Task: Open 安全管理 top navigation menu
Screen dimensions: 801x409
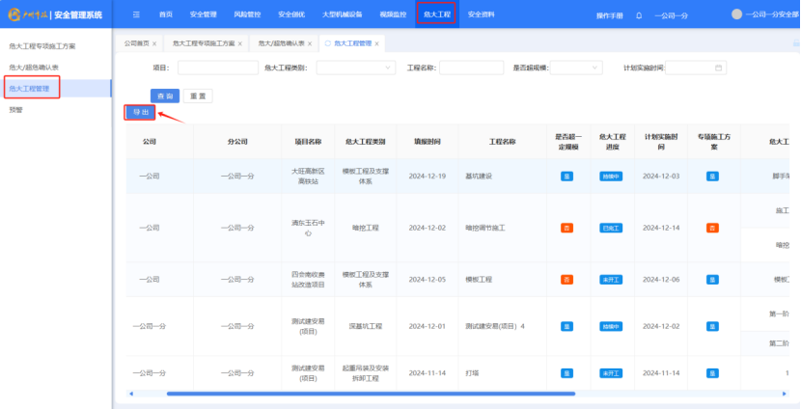Action: click(x=203, y=15)
